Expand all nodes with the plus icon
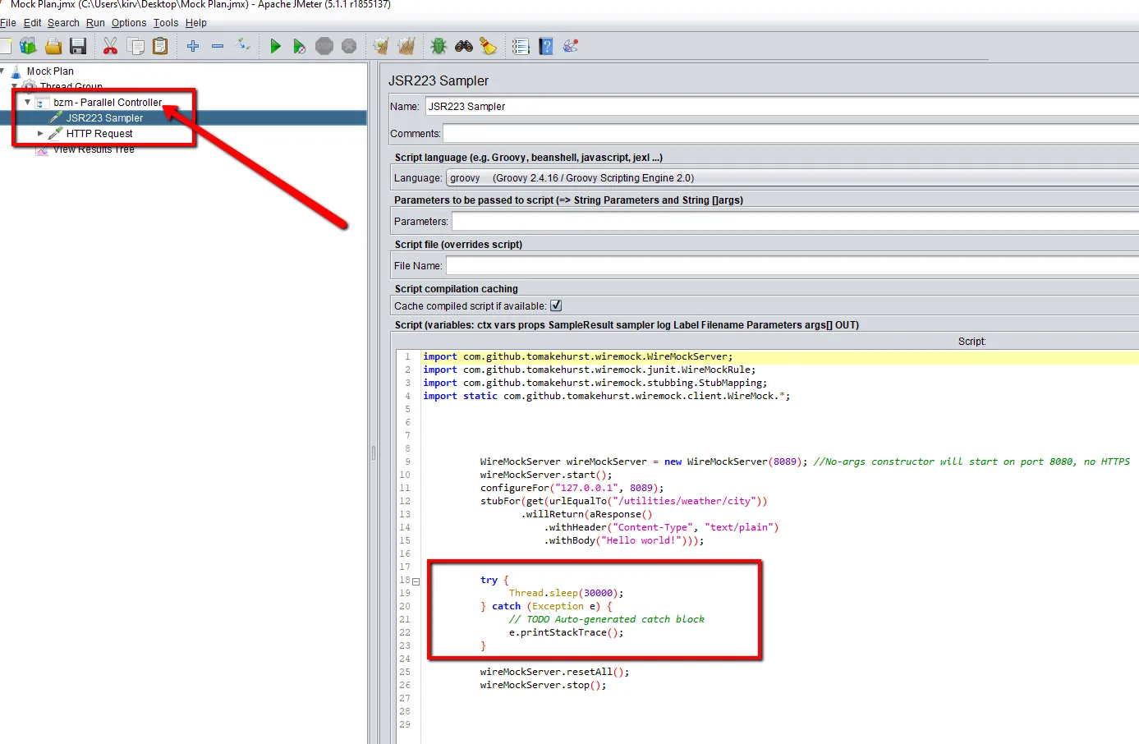The image size is (1139, 744). (x=193, y=46)
